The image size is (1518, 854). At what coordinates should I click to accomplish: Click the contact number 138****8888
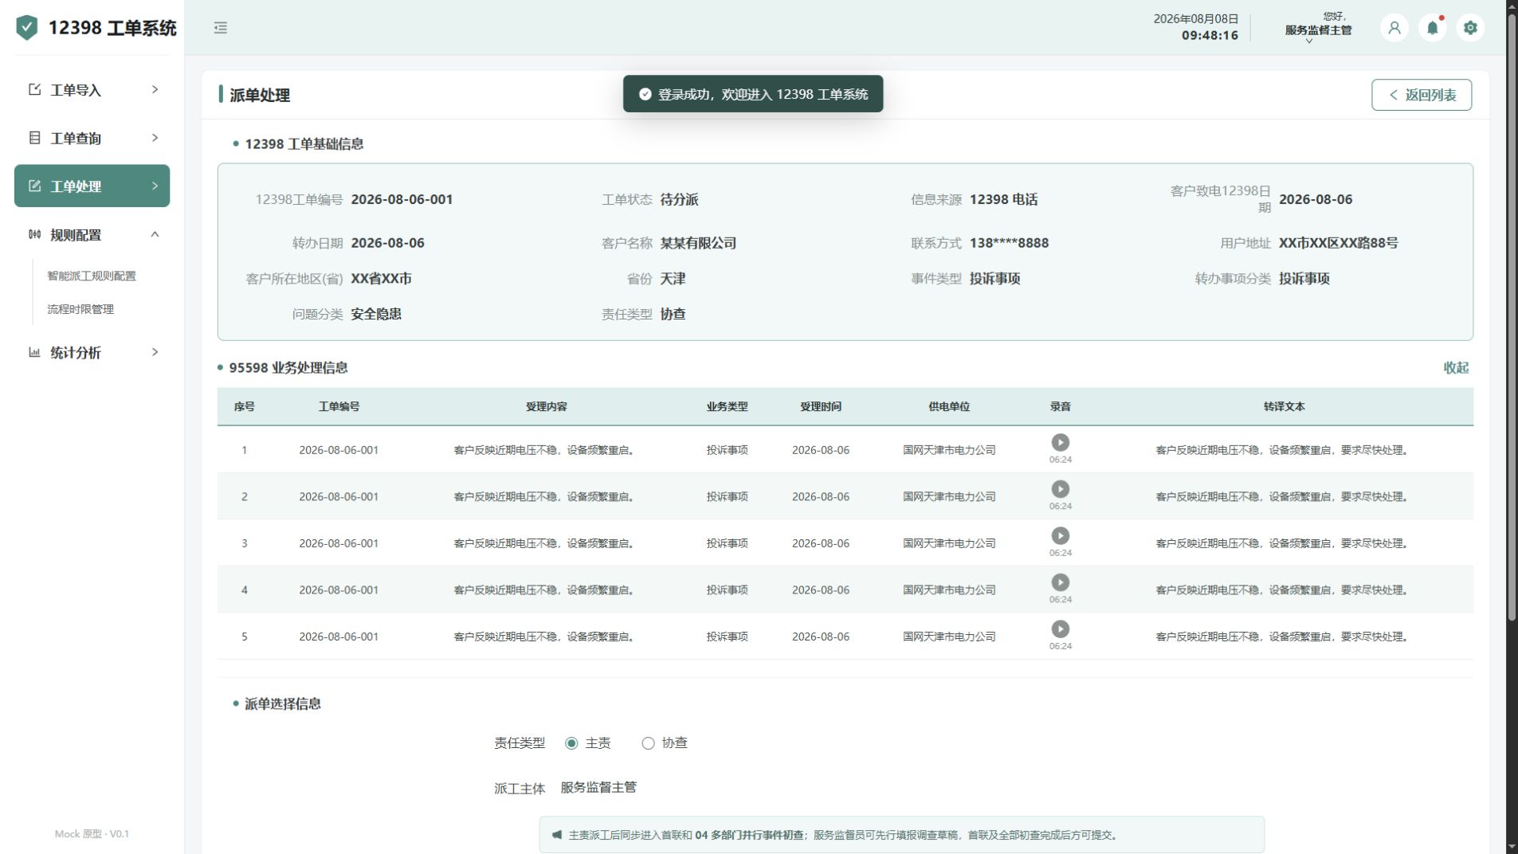(1009, 243)
